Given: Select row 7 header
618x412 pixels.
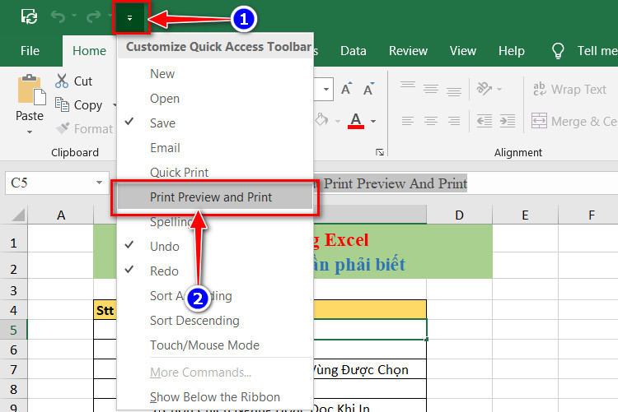Looking at the screenshot, I should pos(13,369).
